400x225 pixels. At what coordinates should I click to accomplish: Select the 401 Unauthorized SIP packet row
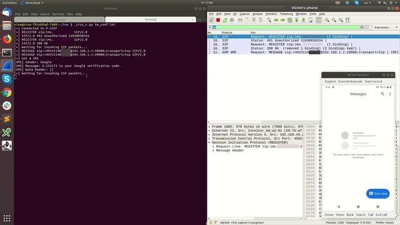(x=304, y=40)
